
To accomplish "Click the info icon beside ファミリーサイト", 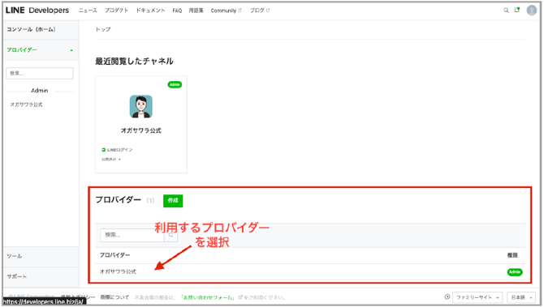I will coord(447,297).
